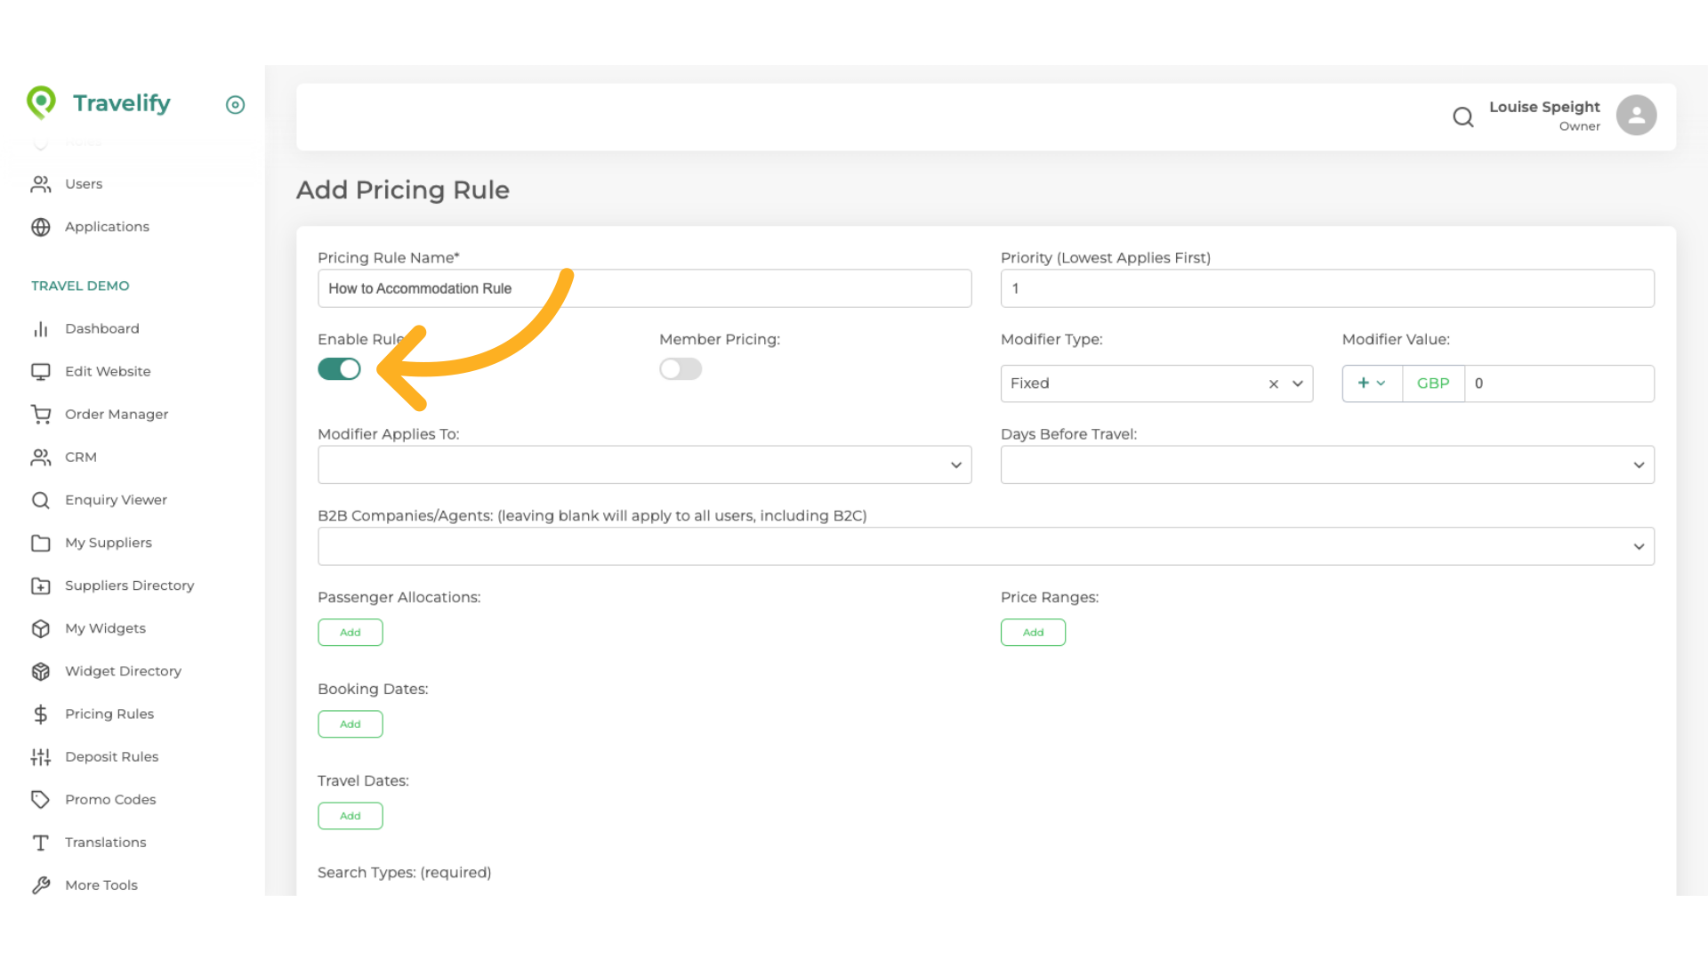The width and height of the screenshot is (1708, 961).
Task: Open the plus sign modifier dropdown
Action: coord(1371,384)
